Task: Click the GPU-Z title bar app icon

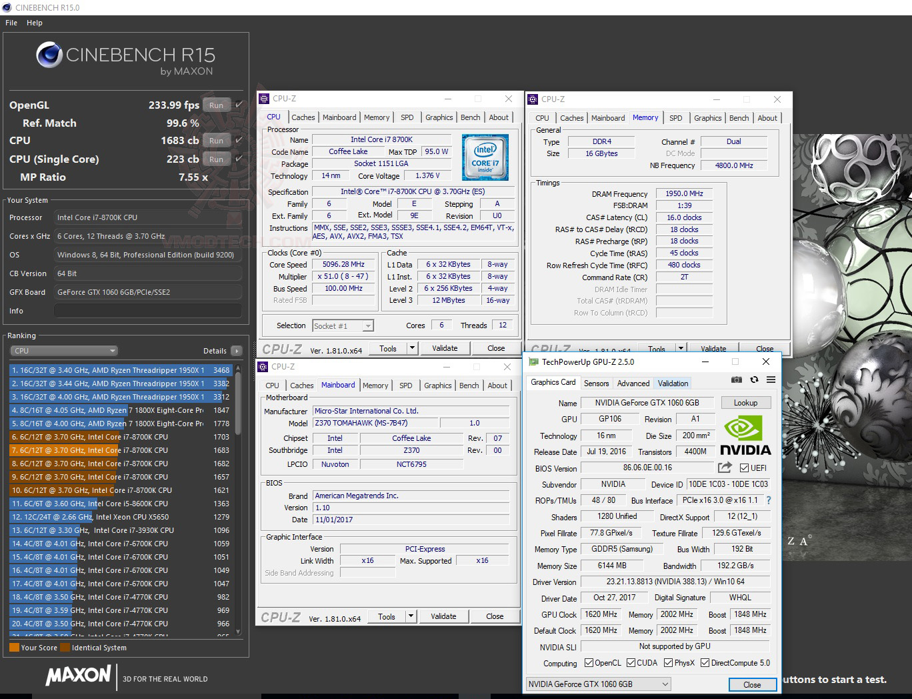Action: (533, 362)
